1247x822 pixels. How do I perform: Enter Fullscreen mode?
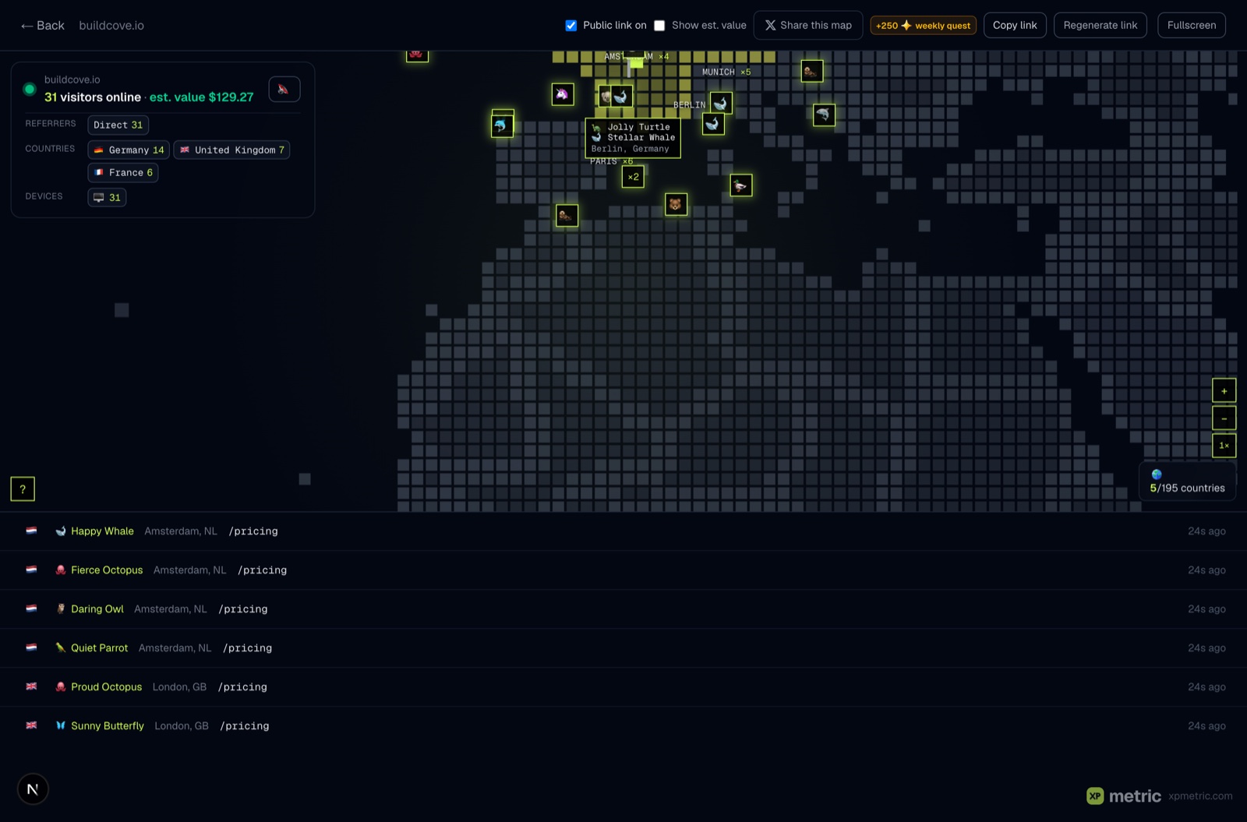pyautogui.click(x=1192, y=25)
